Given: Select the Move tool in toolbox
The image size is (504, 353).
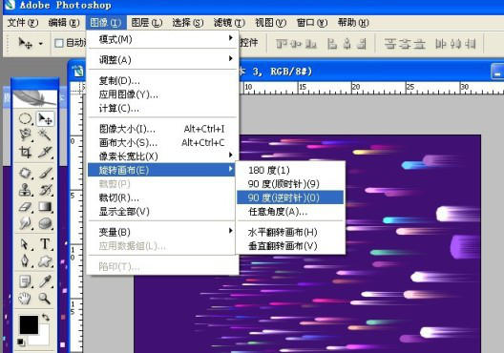Looking at the screenshot, I should point(45,119).
